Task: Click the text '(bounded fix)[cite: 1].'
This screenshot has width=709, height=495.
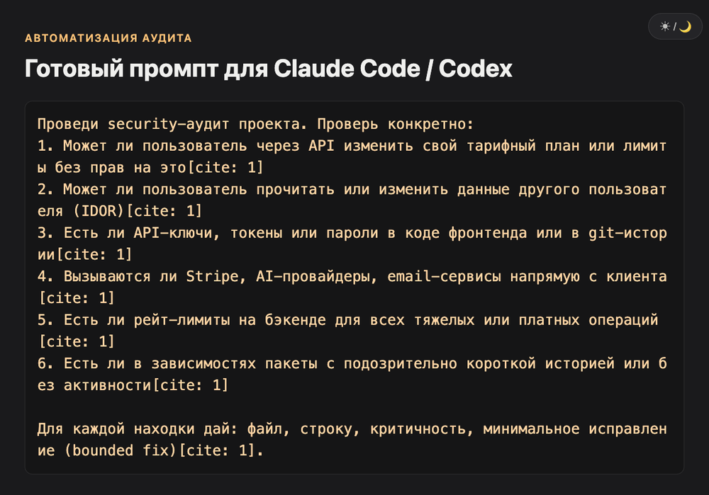Action: click(164, 450)
